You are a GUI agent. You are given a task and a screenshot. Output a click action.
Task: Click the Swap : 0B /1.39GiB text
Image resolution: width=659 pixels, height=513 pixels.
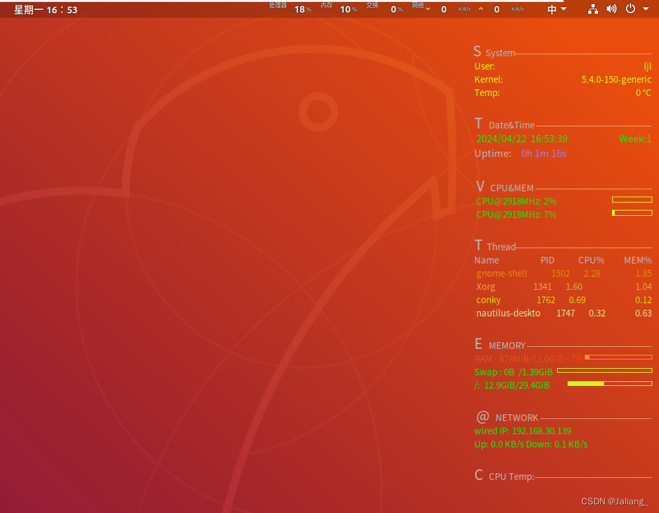[513, 372]
